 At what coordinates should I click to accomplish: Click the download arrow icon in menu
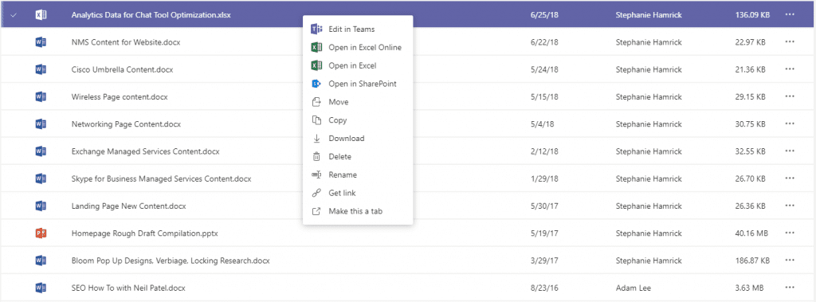click(x=316, y=139)
